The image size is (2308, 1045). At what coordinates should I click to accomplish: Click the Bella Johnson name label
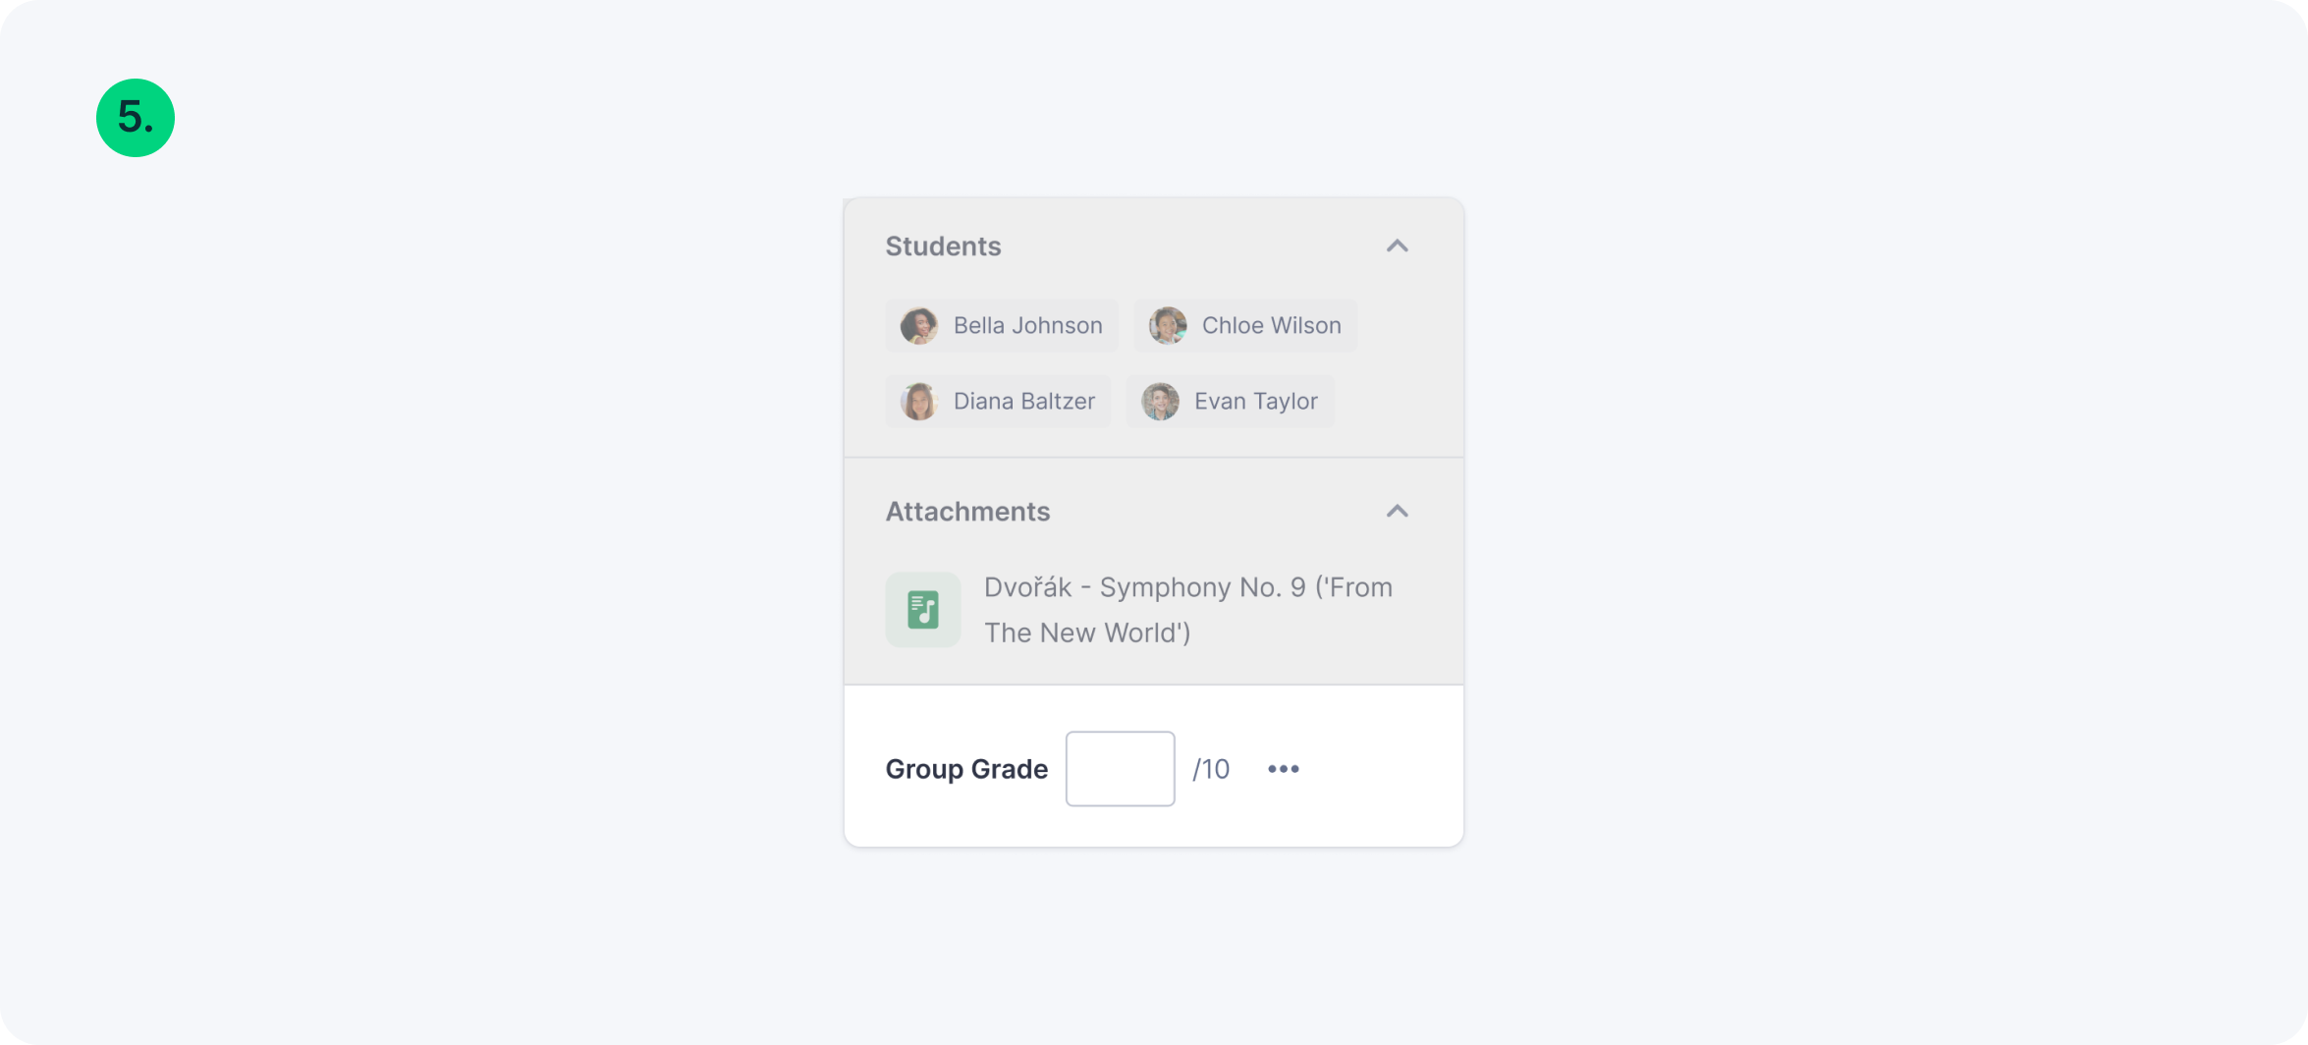point(1027,325)
